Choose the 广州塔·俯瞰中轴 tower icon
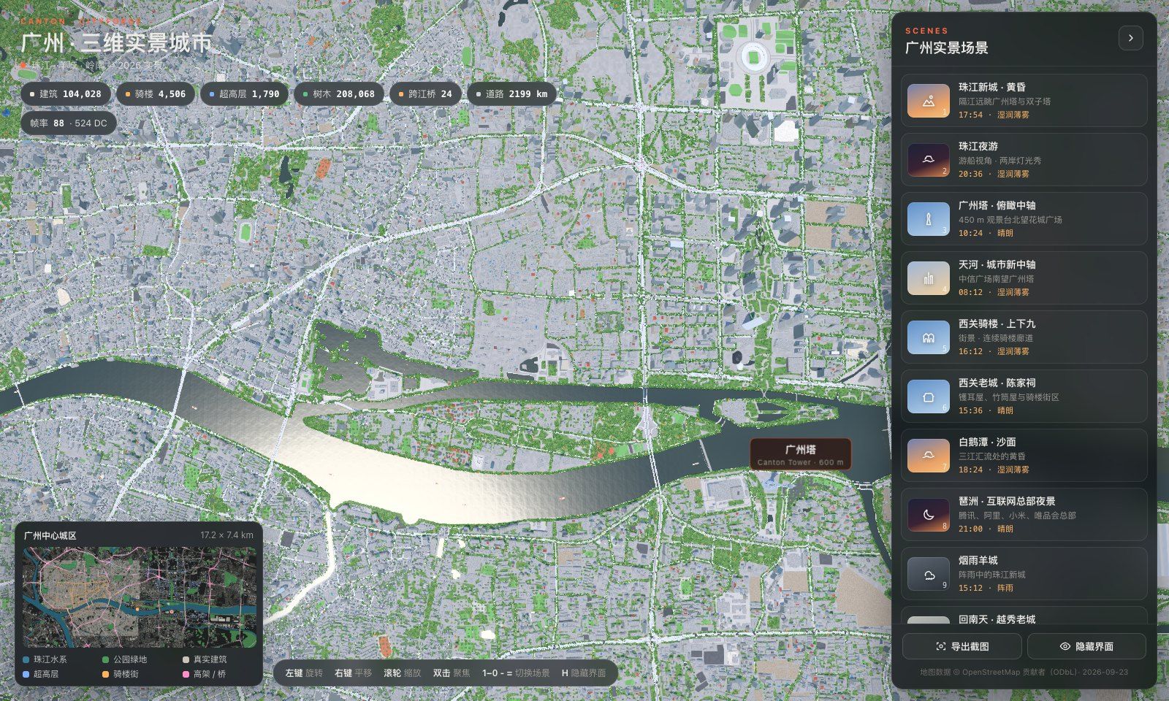Screen dimensions: 1169x701 (x=928, y=219)
